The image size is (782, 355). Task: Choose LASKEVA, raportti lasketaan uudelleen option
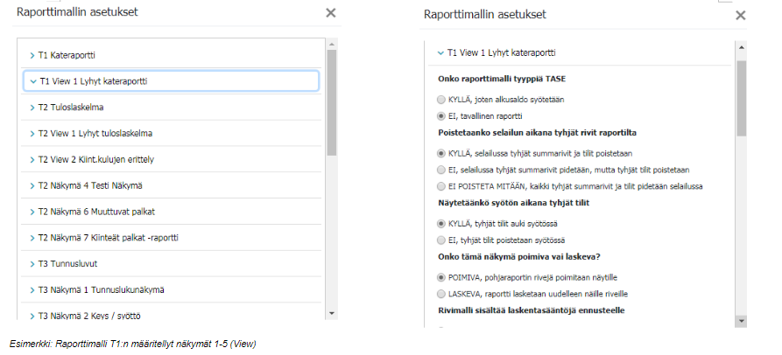[x=440, y=294]
